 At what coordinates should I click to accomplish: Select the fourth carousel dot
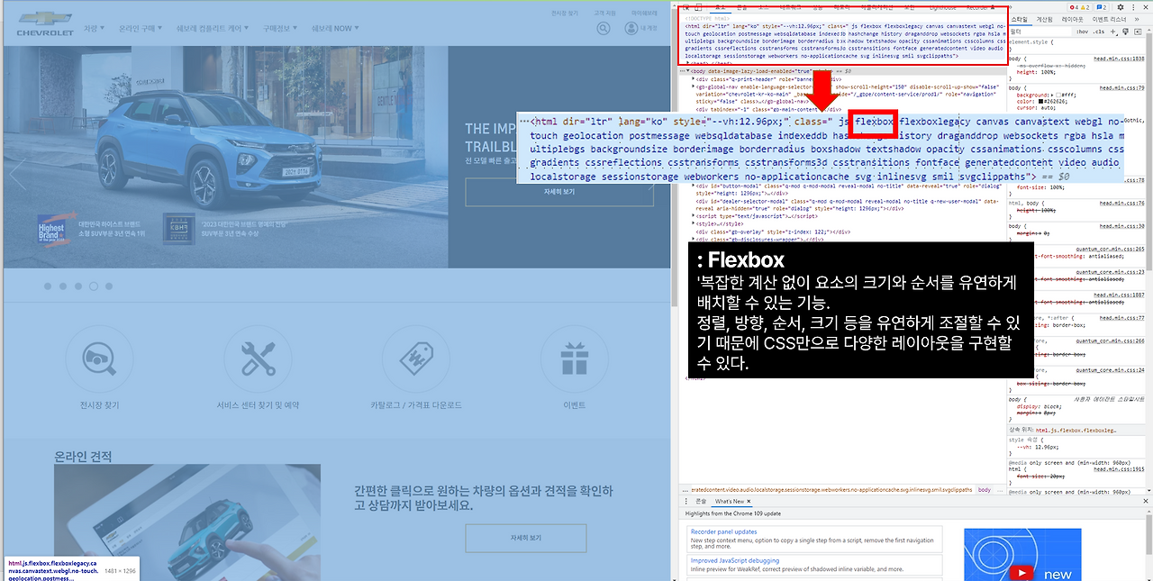(x=94, y=286)
